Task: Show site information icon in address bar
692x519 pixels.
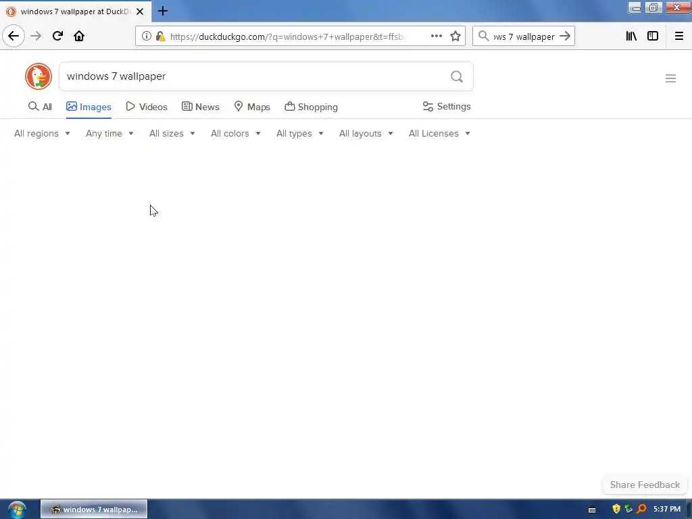Action: click(x=146, y=36)
